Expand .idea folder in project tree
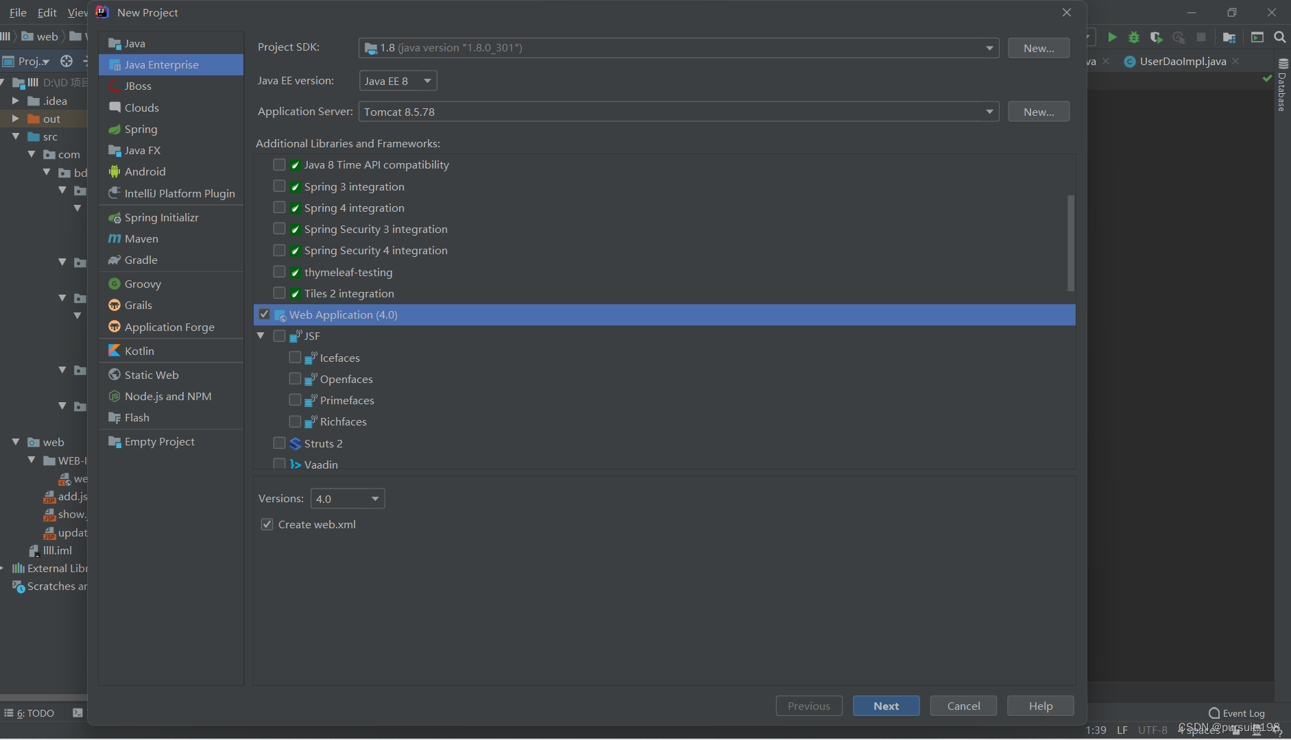The image size is (1291, 740). coord(15,101)
